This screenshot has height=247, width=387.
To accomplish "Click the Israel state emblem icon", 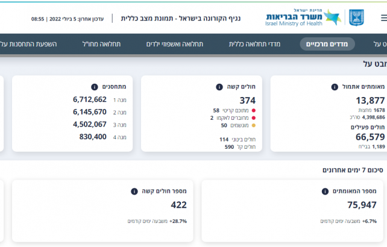I will tap(356, 17).
